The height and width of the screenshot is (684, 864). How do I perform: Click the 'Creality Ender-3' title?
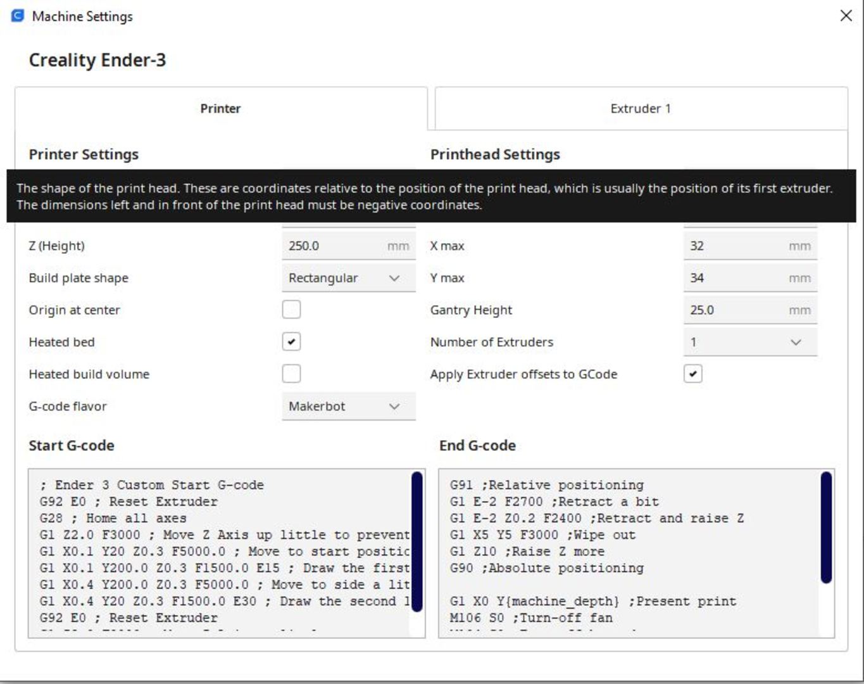pyautogui.click(x=97, y=60)
